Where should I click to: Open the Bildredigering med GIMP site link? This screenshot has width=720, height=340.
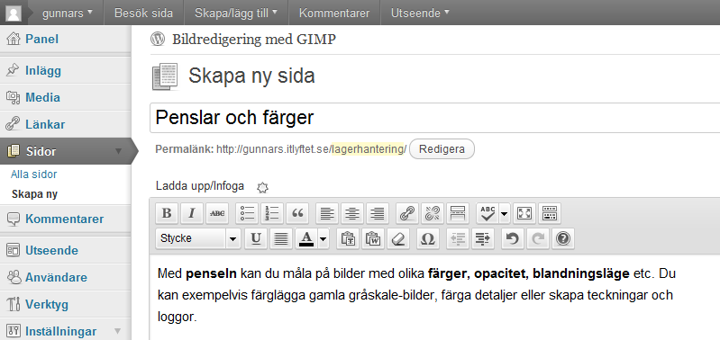254,40
